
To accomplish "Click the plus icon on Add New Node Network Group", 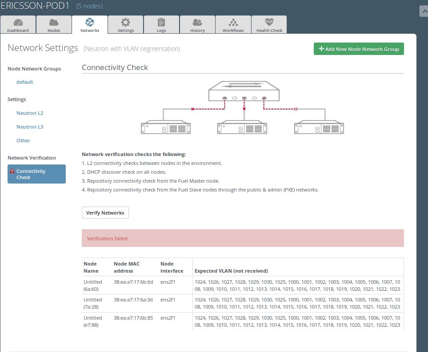I will click(x=321, y=49).
